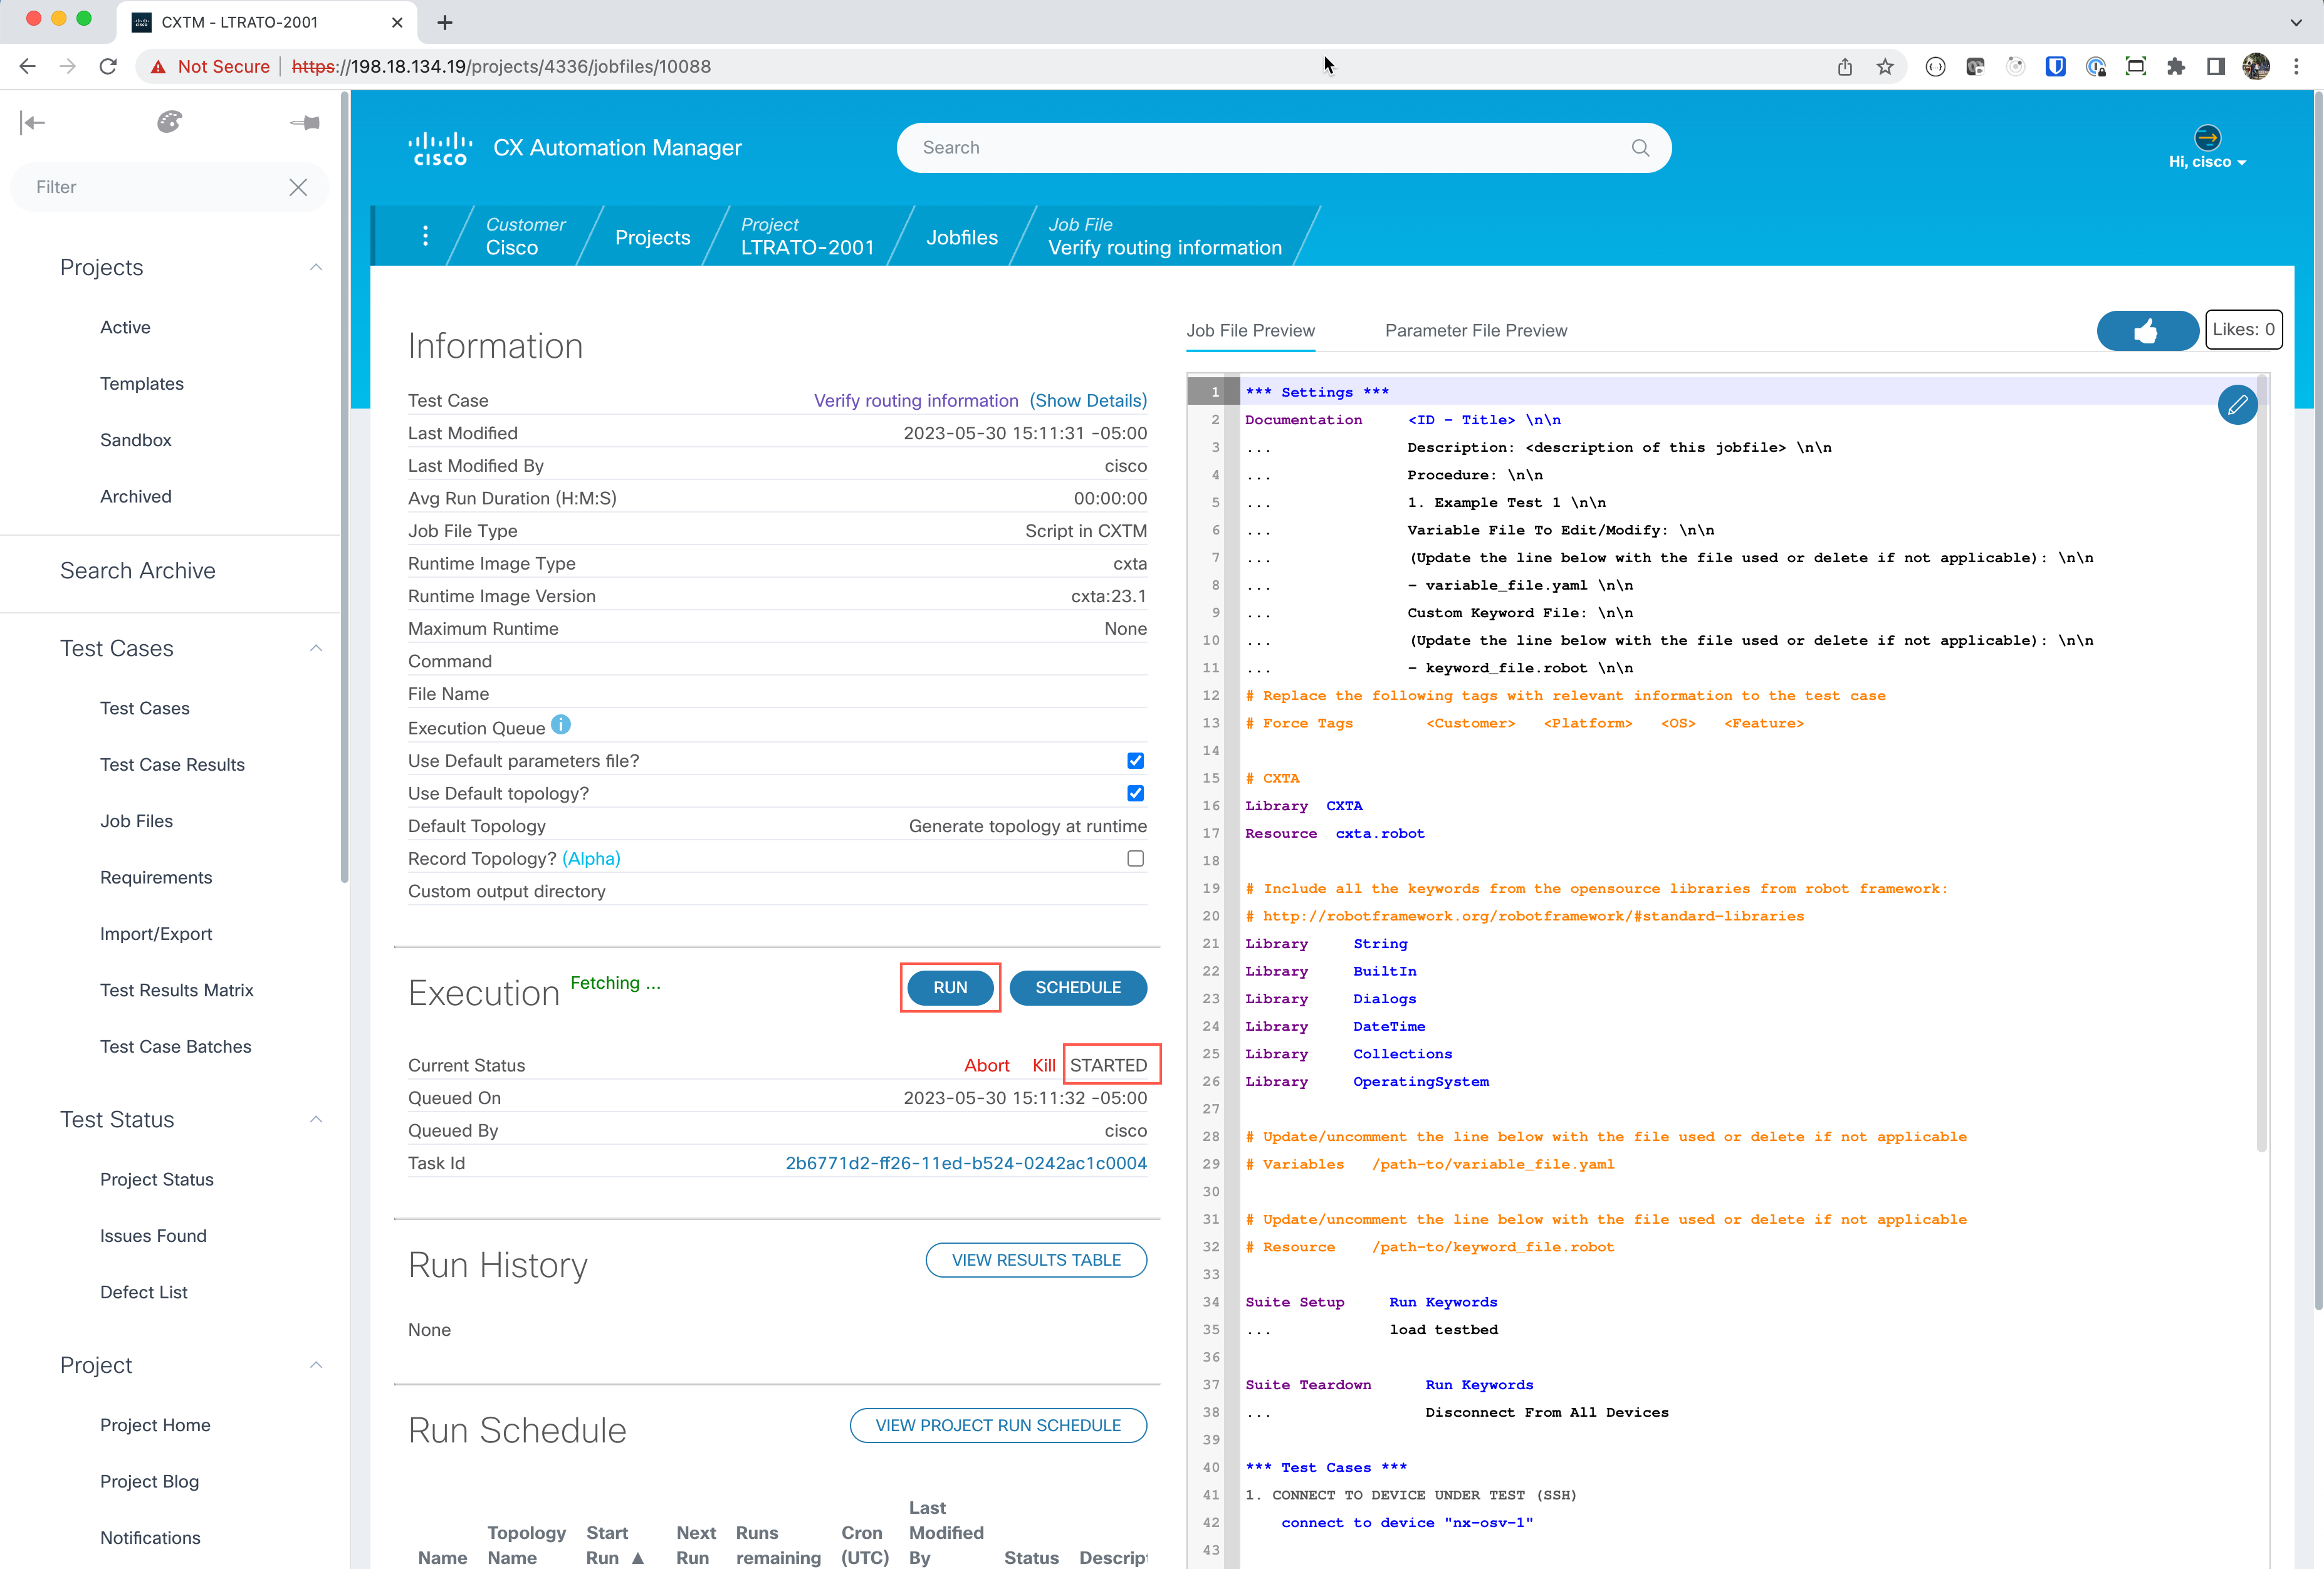Click the Cisco logo
Screen dimensions: 2324x1569
[x=440, y=148]
